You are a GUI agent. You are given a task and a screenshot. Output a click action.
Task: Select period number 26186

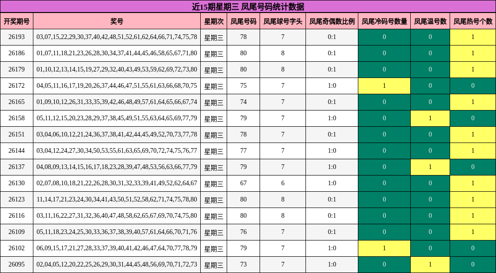16,53
